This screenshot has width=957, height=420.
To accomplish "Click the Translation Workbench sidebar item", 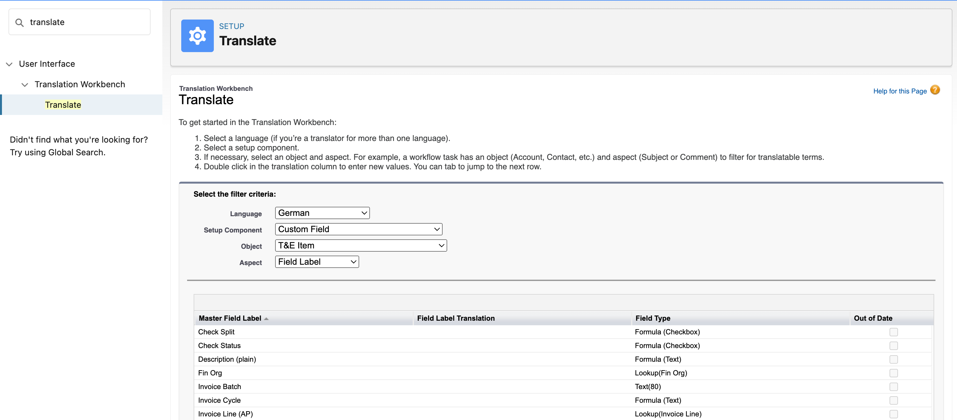I will coord(80,85).
